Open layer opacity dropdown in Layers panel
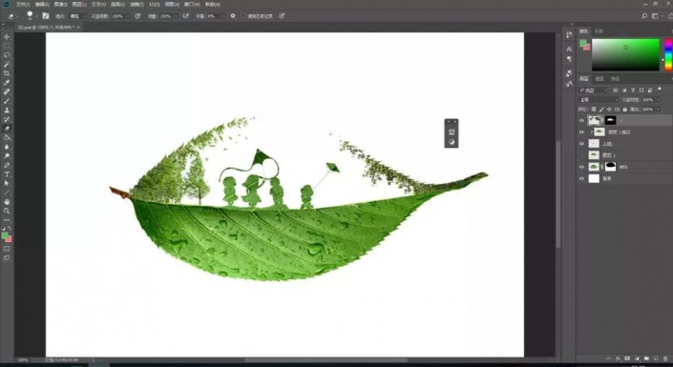Viewport: 673px width, 367px height. [658, 99]
